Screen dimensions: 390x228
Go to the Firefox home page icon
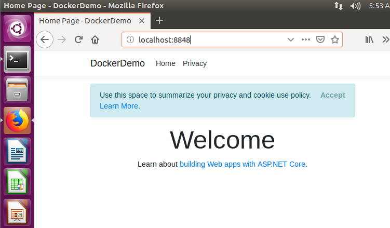pos(95,39)
